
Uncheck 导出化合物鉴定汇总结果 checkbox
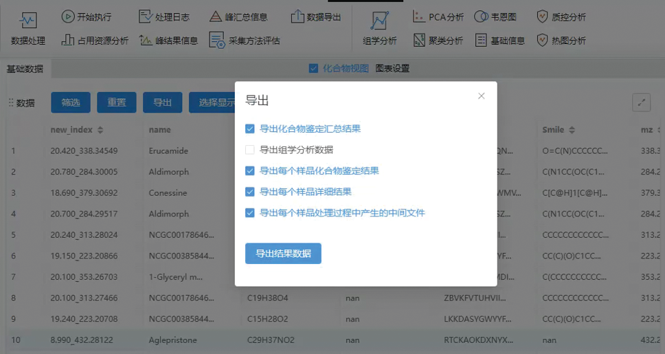(x=250, y=129)
